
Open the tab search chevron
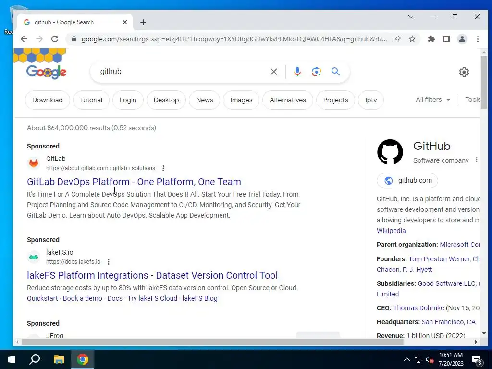411,17
